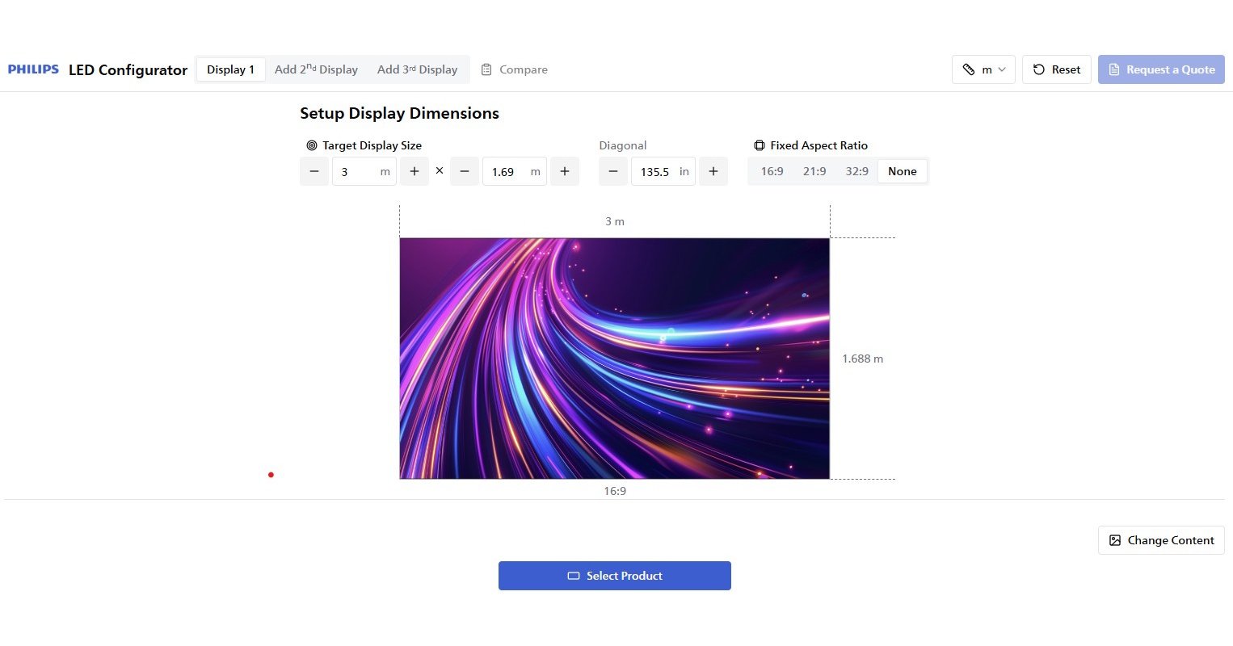
Task: Increase display height with plus button
Action: point(565,171)
